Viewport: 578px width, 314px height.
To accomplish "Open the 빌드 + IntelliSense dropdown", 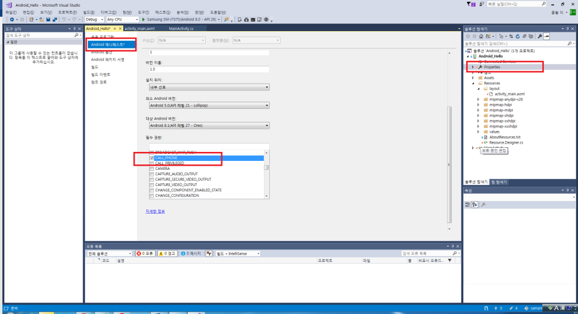I will [238, 254].
